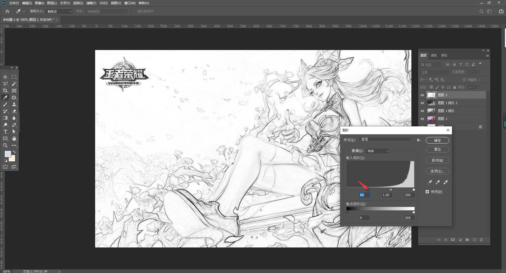Reset to default foreground and background colors

coord(6,160)
